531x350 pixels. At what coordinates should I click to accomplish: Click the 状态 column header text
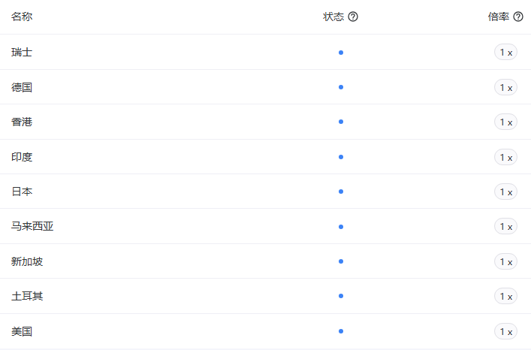pos(333,17)
